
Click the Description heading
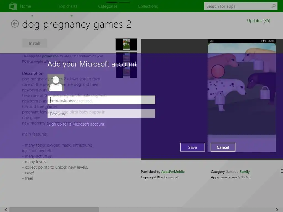click(x=33, y=73)
